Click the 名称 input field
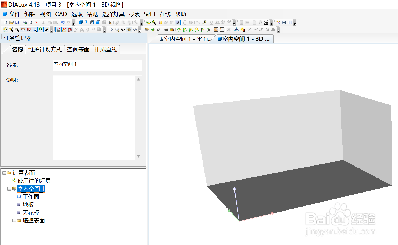Viewport: 398px width, 245px height. tap(97, 65)
